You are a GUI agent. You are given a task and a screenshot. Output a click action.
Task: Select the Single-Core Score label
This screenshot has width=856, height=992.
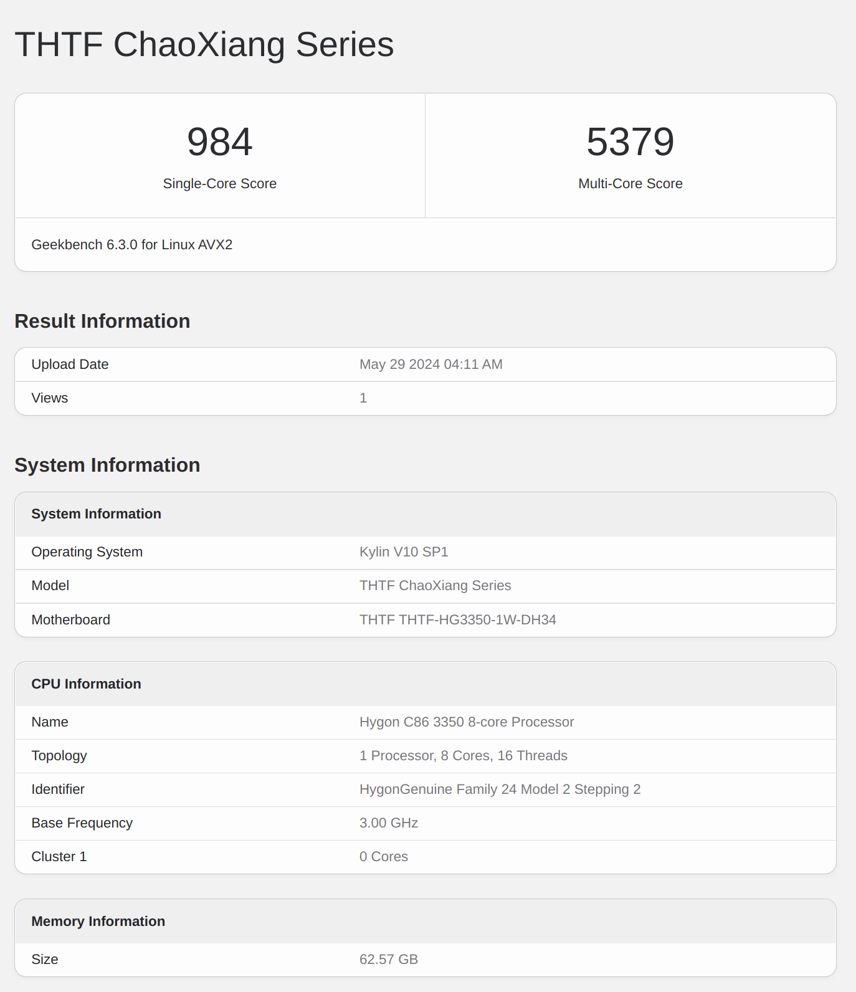click(219, 184)
